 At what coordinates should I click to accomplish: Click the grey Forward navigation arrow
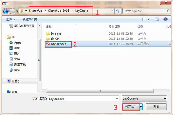12,11
